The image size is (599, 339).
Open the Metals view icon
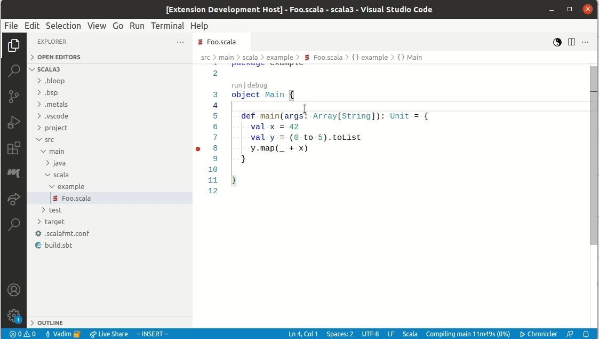pyautogui.click(x=14, y=173)
